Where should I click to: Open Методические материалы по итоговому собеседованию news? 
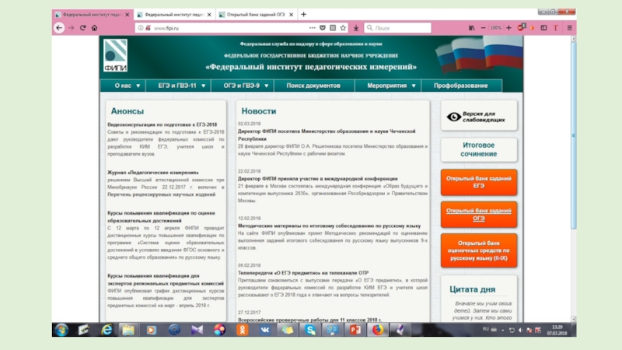pos(329,226)
